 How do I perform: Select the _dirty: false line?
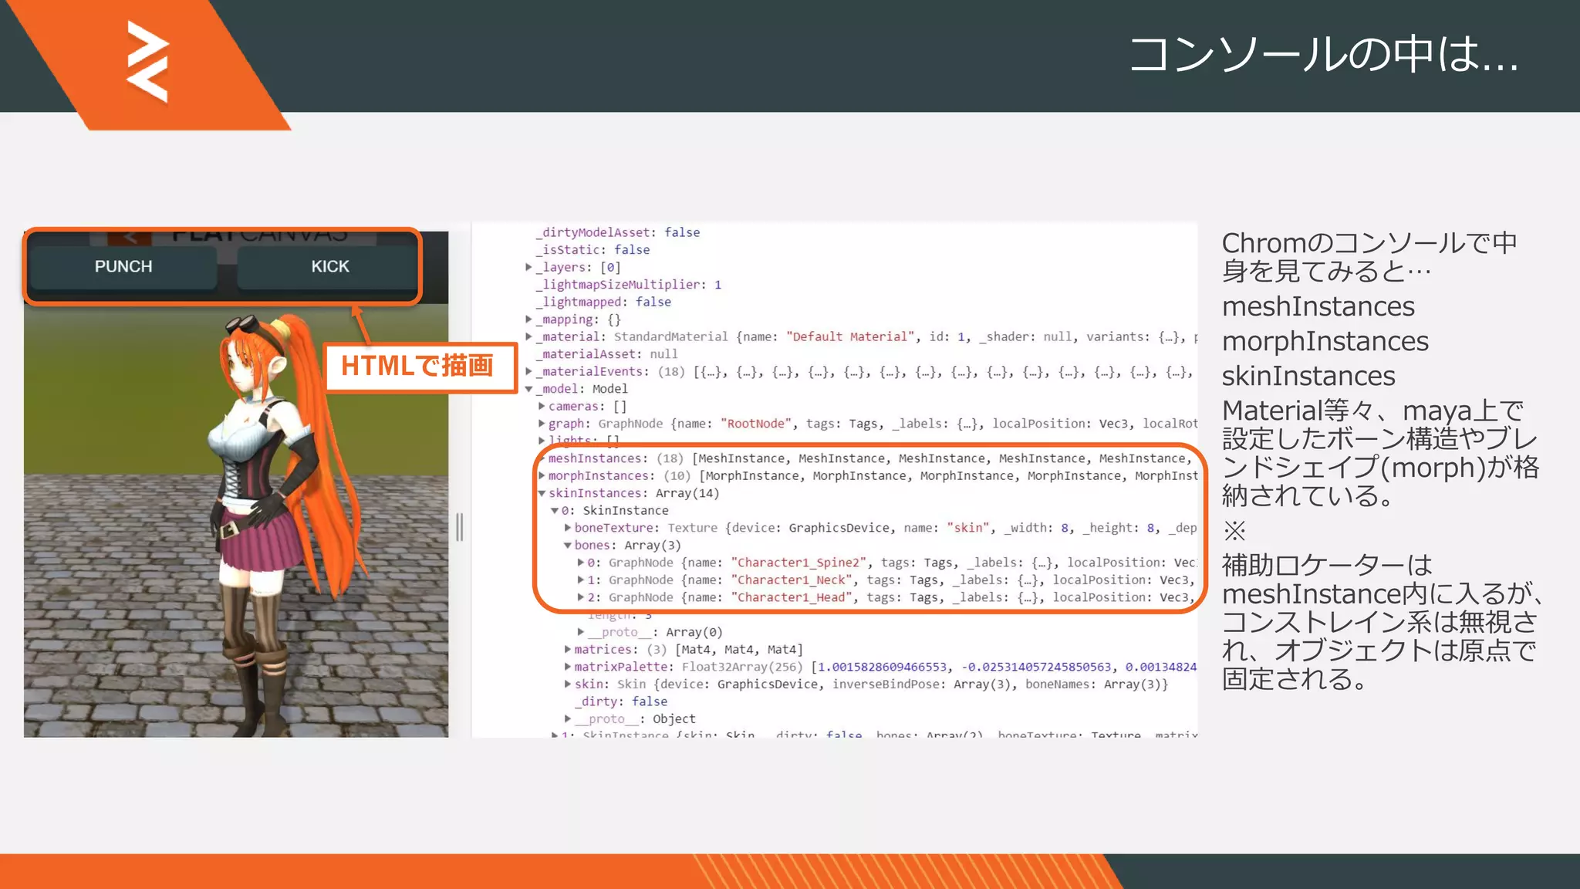(x=621, y=701)
